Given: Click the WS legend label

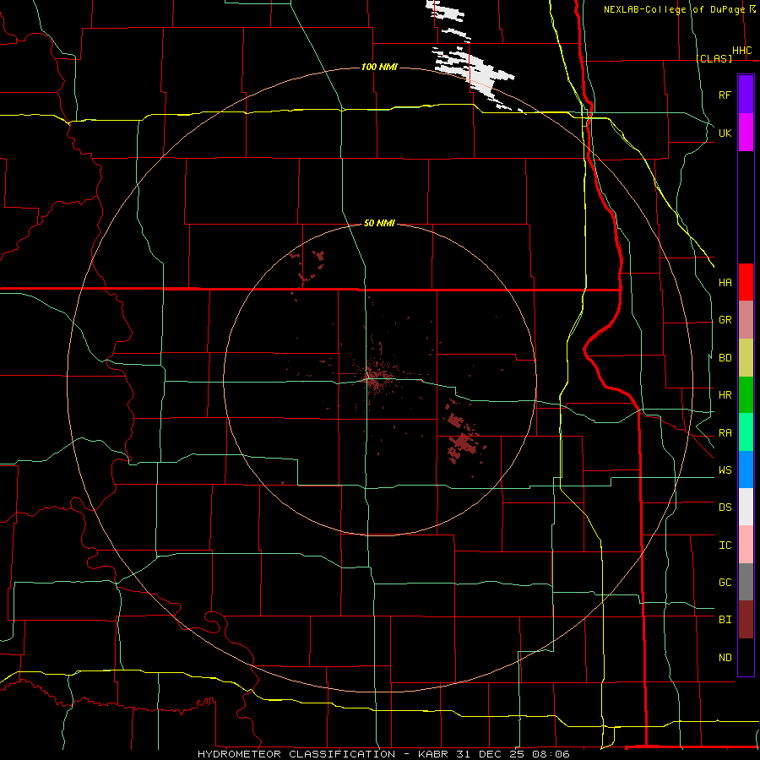Looking at the screenshot, I should point(725,470).
